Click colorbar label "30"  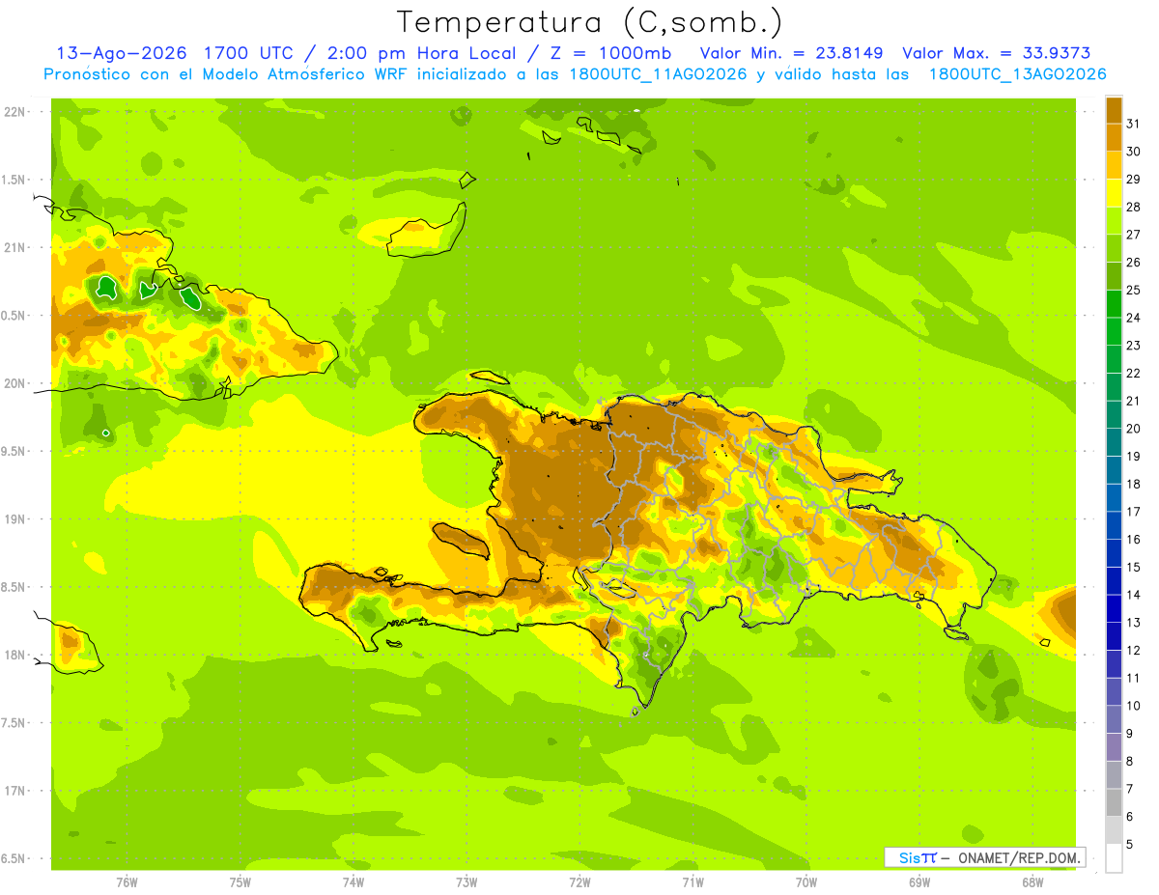(1133, 151)
